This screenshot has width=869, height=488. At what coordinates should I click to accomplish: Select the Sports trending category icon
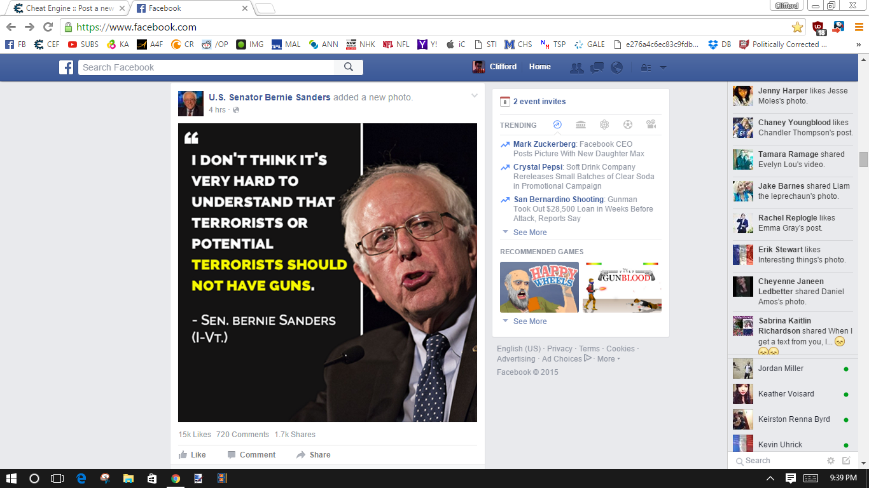627,125
